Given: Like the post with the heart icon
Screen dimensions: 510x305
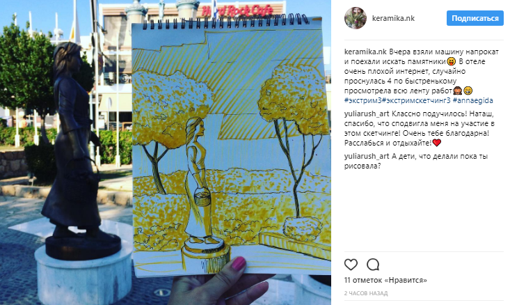Looking at the screenshot, I should [351, 265].
